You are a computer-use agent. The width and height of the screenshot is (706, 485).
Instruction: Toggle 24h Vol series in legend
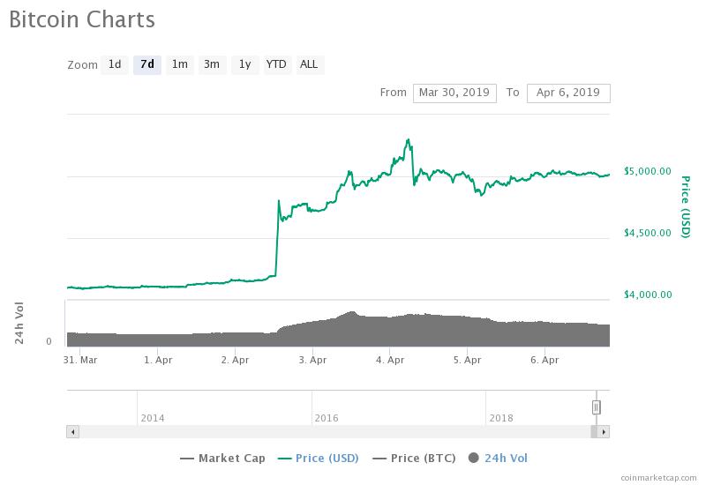coord(498,459)
